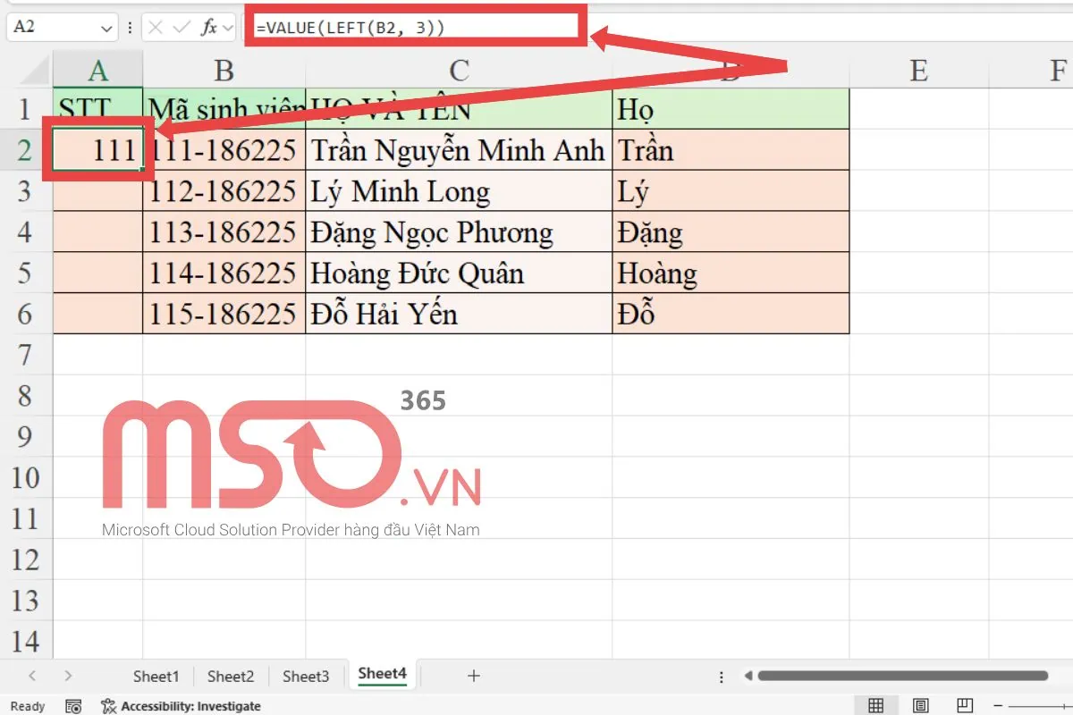
Task: Switch to the Sheet1 tab
Action: [x=156, y=677]
